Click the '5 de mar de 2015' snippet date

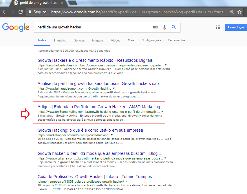coord(49,69)
